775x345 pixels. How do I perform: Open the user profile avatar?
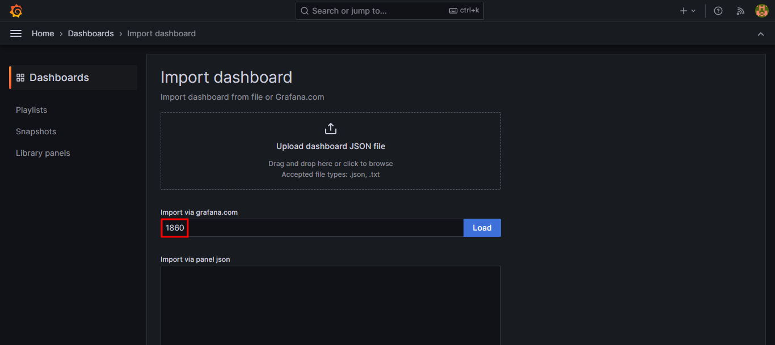761,10
